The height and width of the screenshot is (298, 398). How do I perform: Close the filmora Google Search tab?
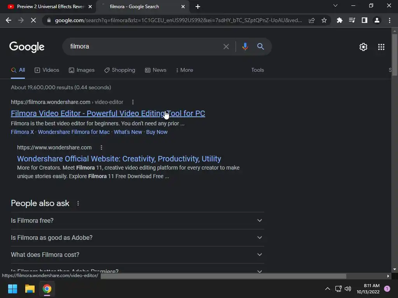tap(183, 7)
